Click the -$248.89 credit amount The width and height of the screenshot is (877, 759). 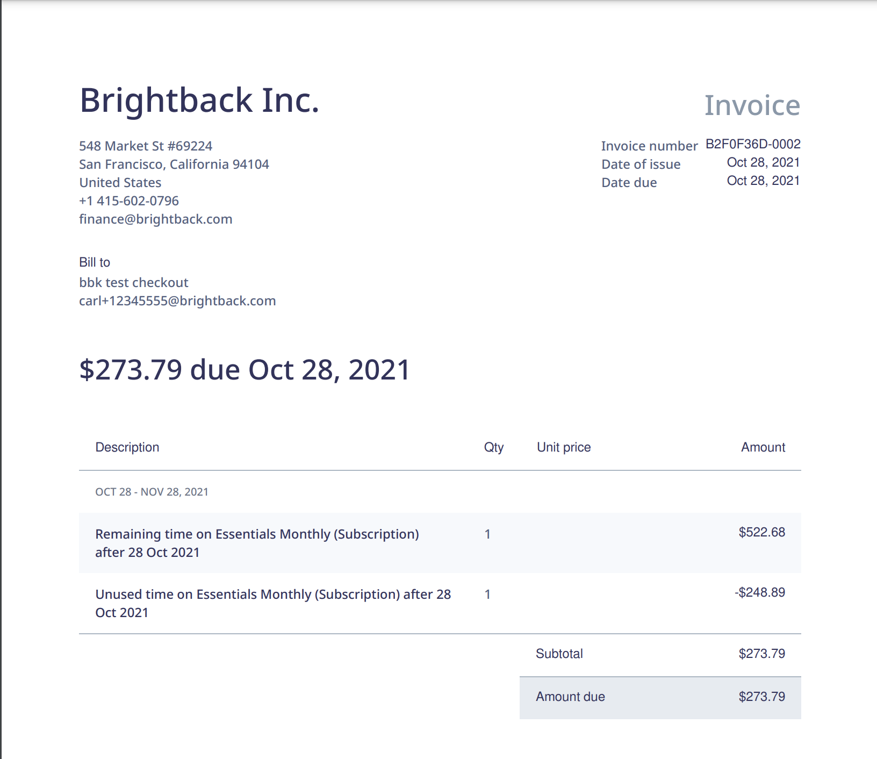click(760, 592)
